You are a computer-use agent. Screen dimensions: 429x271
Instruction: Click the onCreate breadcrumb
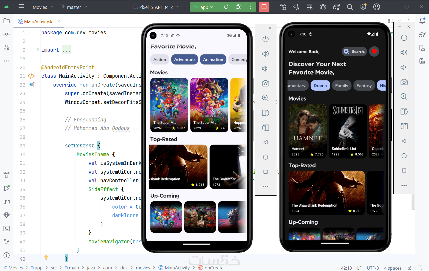[x=211, y=268]
